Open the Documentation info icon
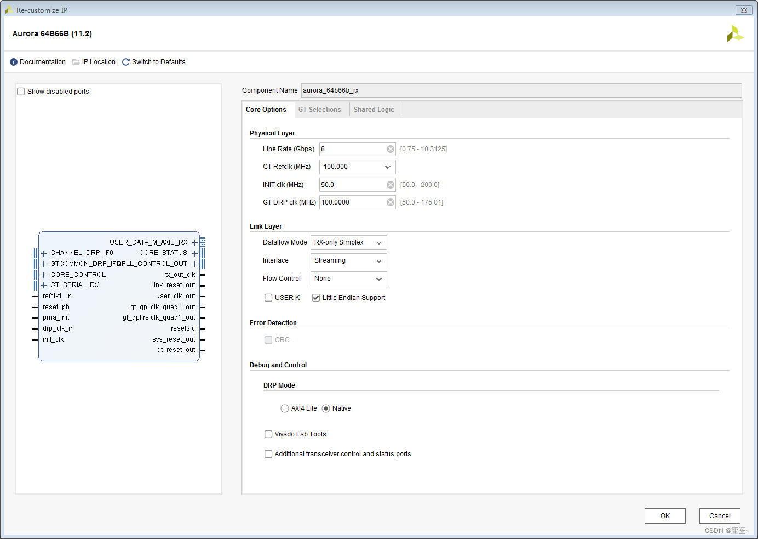The height and width of the screenshot is (539, 758). coord(14,62)
